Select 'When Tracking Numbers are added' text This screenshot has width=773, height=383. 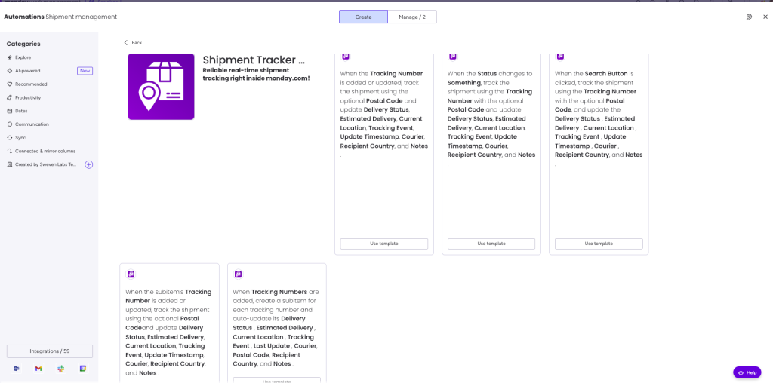coord(276,328)
